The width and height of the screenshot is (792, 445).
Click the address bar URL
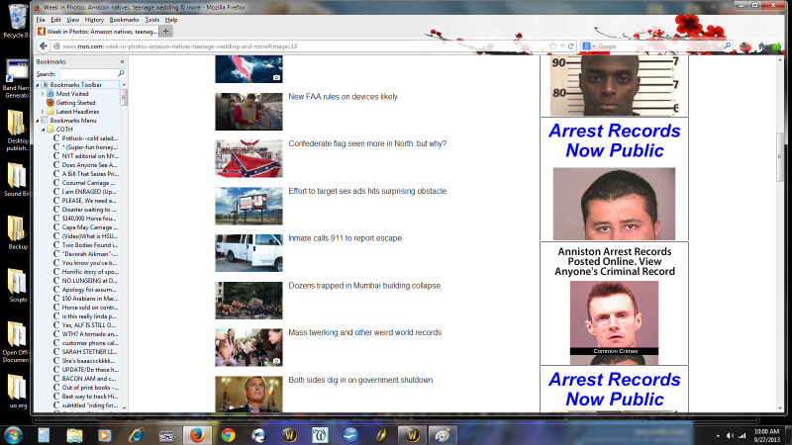[180, 46]
